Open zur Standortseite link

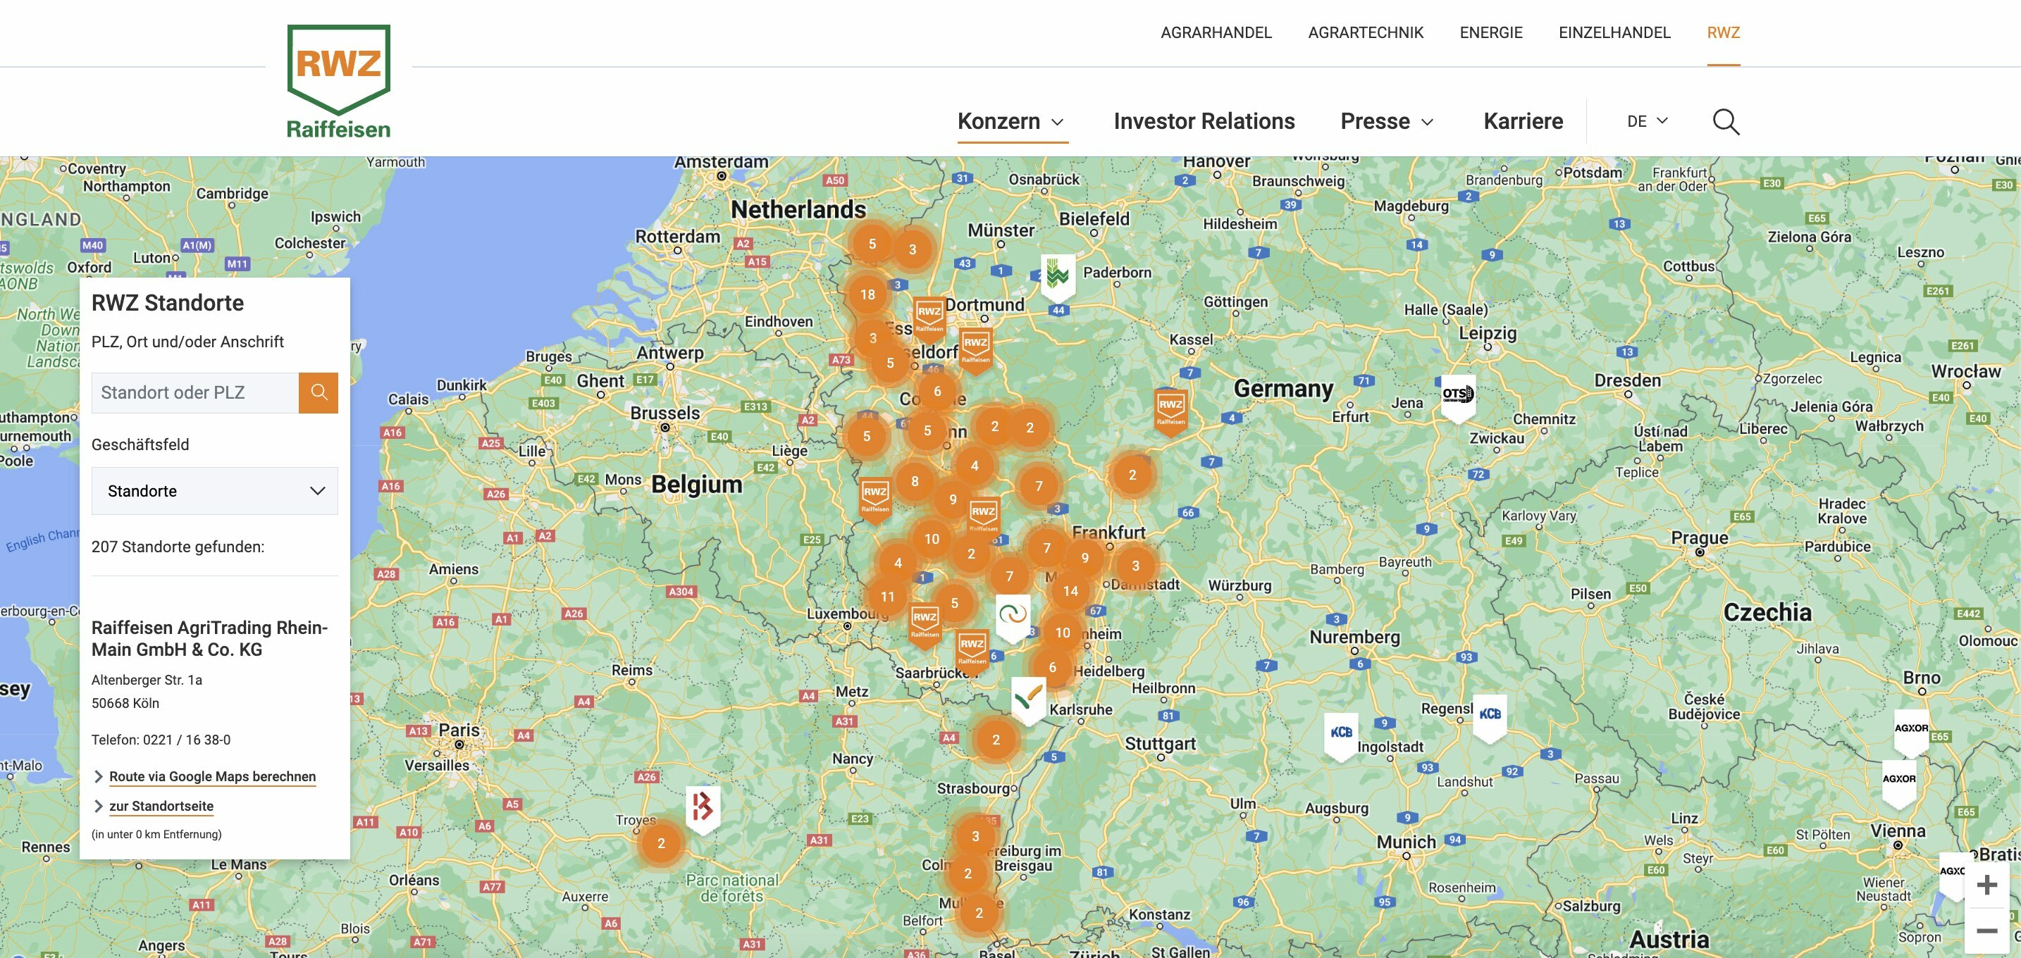tap(161, 805)
